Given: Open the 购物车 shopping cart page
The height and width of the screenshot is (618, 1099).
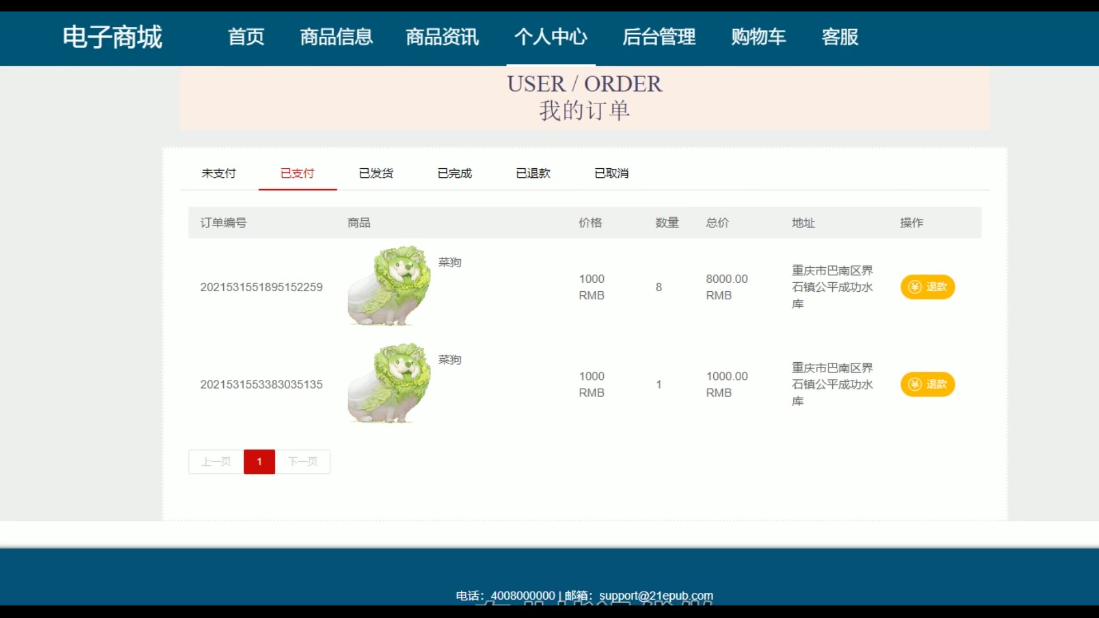Looking at the screenshot, I should pos(758,37).
